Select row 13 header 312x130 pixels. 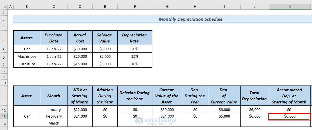(x=4, y=116)
